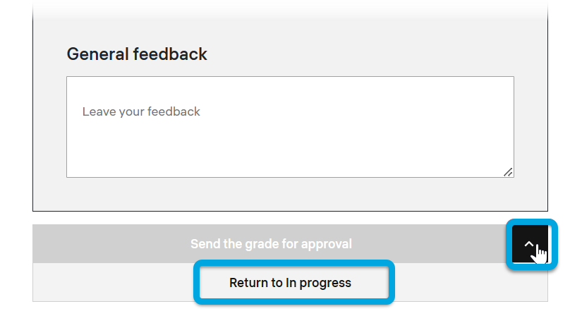Collapse the grade actions dropdown menu

tap(531, 244)
